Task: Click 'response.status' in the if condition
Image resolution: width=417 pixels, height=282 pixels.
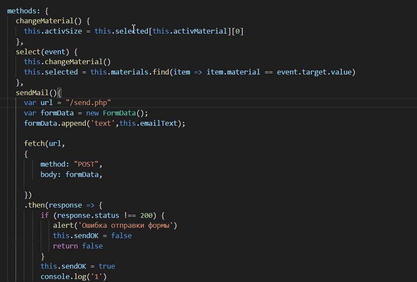Action: coord(88,216)
